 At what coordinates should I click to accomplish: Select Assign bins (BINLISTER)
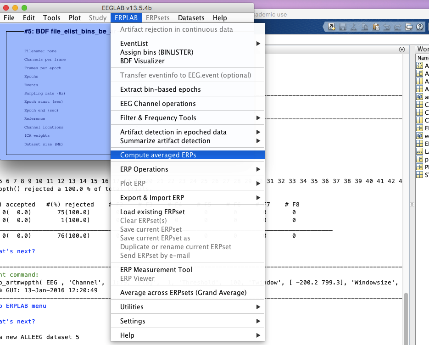[188, 52]
